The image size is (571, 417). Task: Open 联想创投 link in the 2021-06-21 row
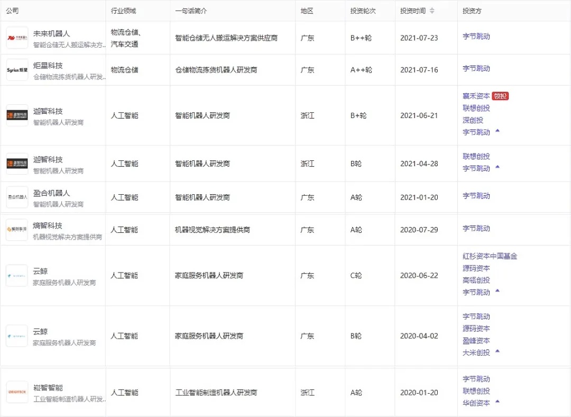coord(476,108)
